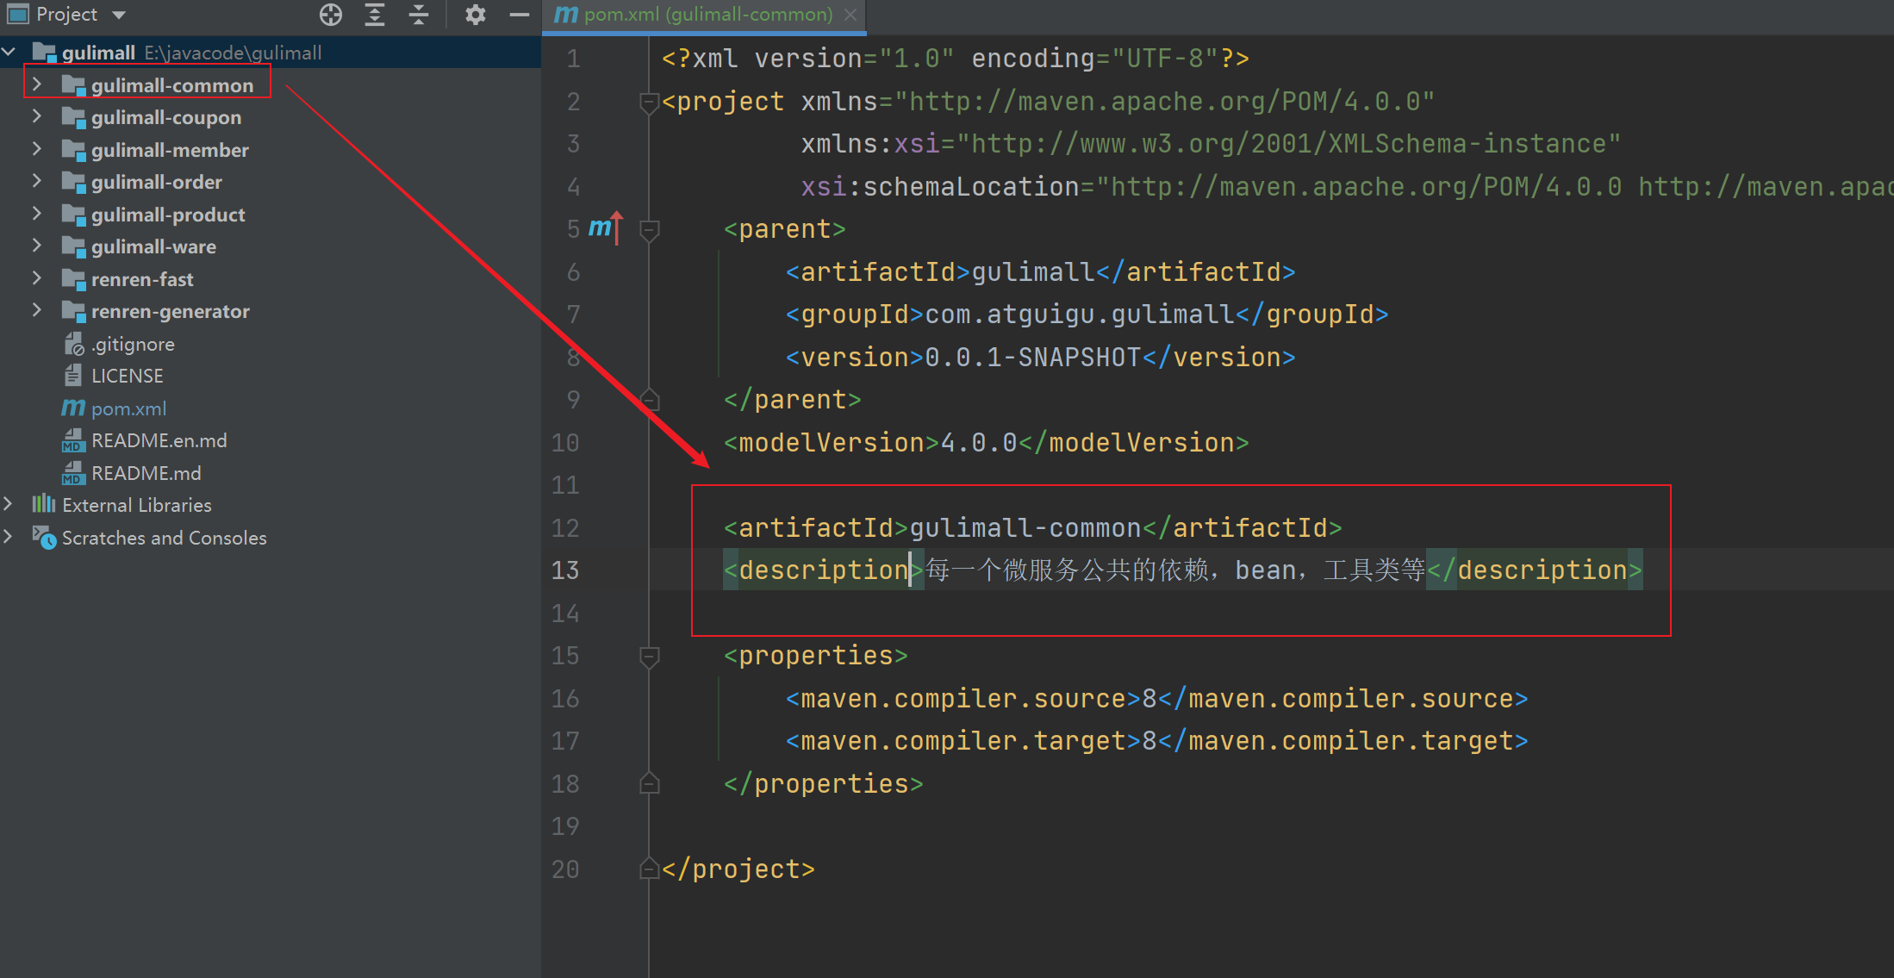Open the .gitignore file
This screenshot has height=978, width=1894.
tap(132, 344)
